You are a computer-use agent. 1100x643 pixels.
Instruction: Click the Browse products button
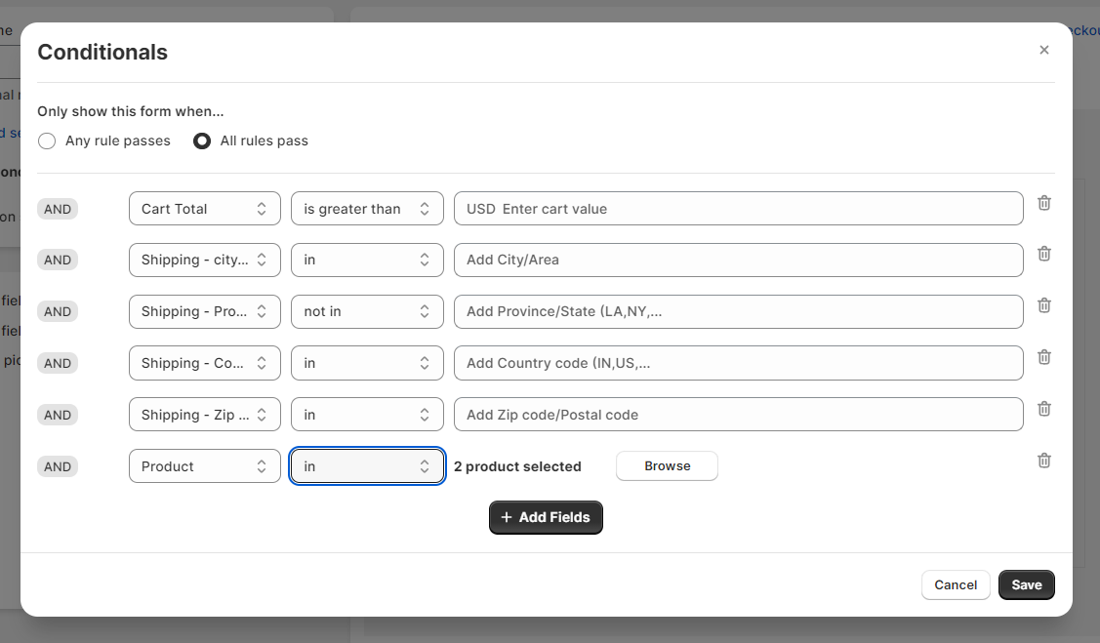pos(667,466)
